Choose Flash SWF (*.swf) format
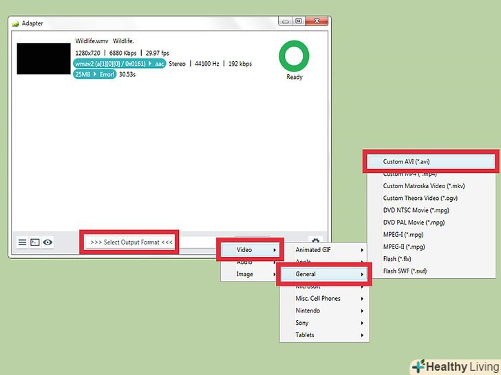Screen dimensions: 501x375 point(431,271)
